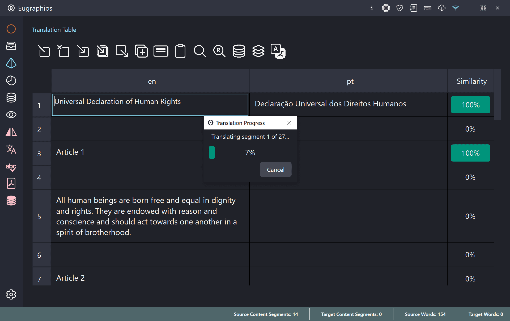Open the database toolbar icon
Screen dimensions: 510x321
tap(239, 51)
